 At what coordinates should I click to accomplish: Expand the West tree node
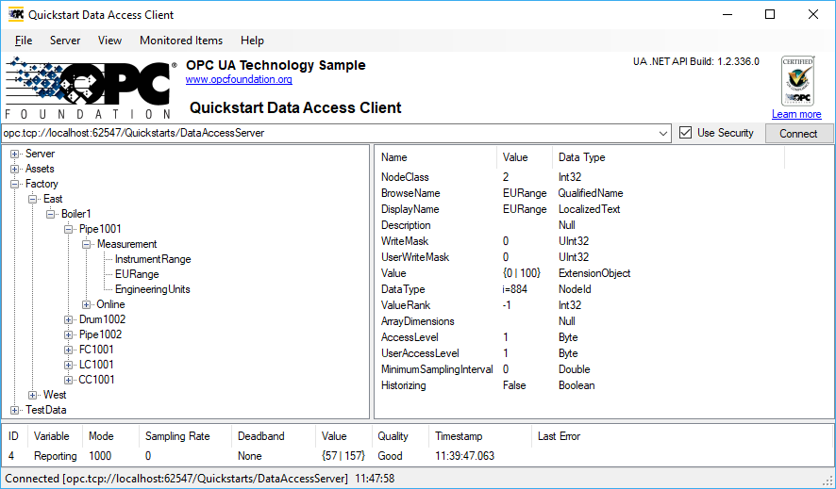pos(33,395)
